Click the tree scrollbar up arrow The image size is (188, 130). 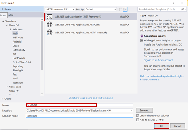pyautogui.click(x=42, y=19)
